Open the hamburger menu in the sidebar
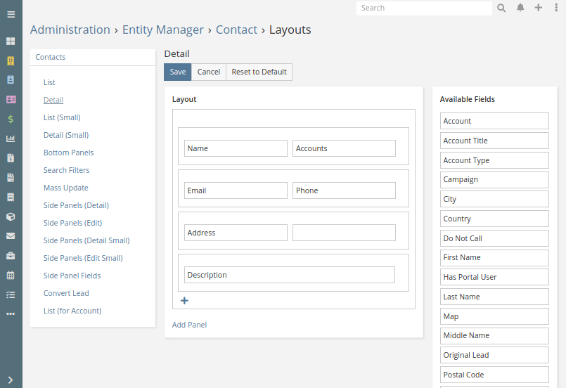566x388 pixels. tap(11, 15)
